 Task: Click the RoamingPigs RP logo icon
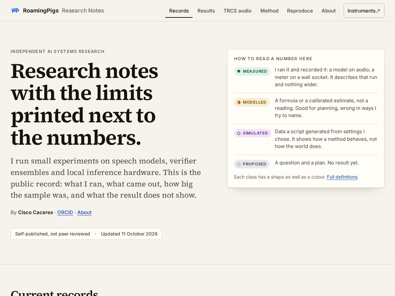coord(15,11)
